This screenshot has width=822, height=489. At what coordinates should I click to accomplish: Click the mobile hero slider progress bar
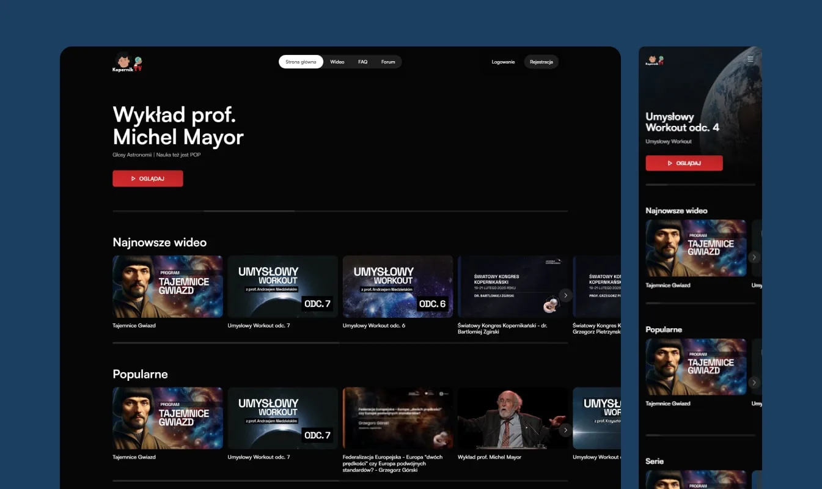[700, 185]
